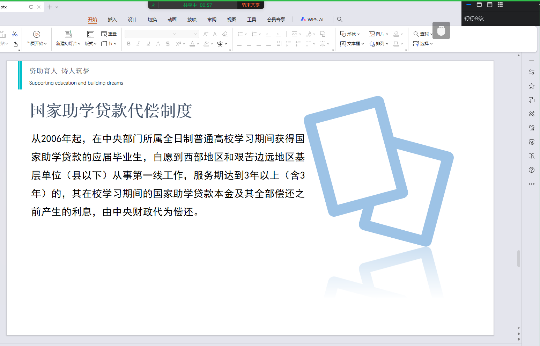
Task: Switch to the Insert (插入) tab
Action: coord(112,20)
